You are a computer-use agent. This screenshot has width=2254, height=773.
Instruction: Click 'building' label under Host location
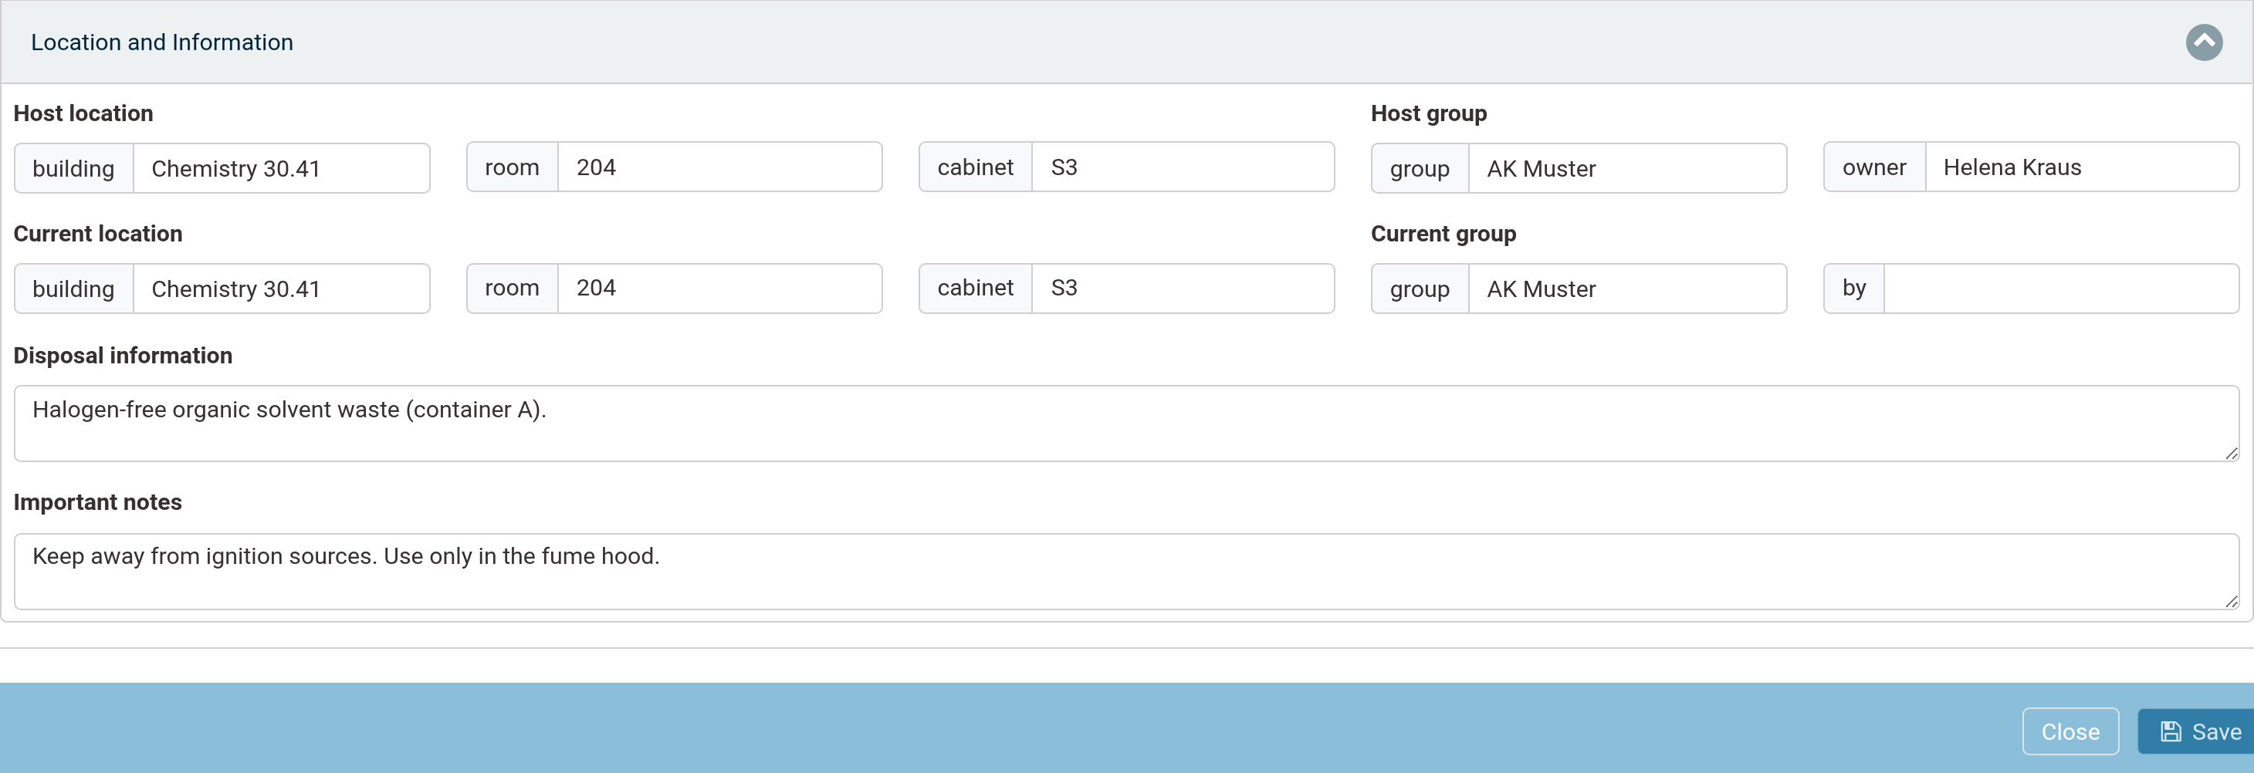tap(73, 168)
